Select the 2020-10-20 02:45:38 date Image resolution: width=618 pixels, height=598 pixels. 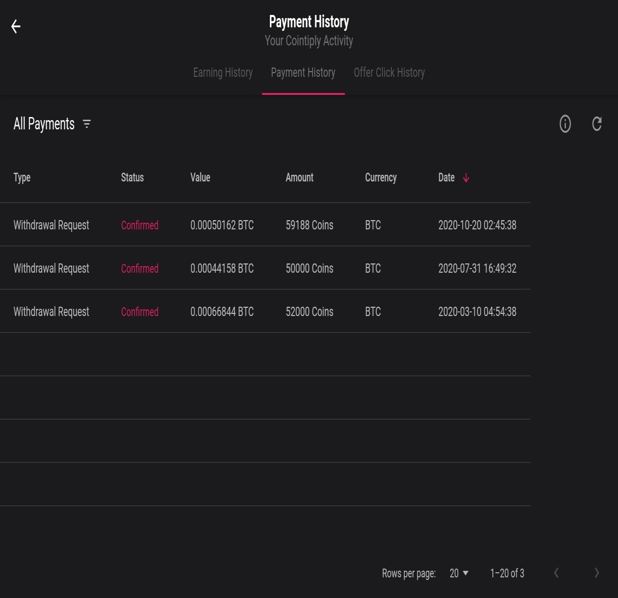click(x=477, y=225)
